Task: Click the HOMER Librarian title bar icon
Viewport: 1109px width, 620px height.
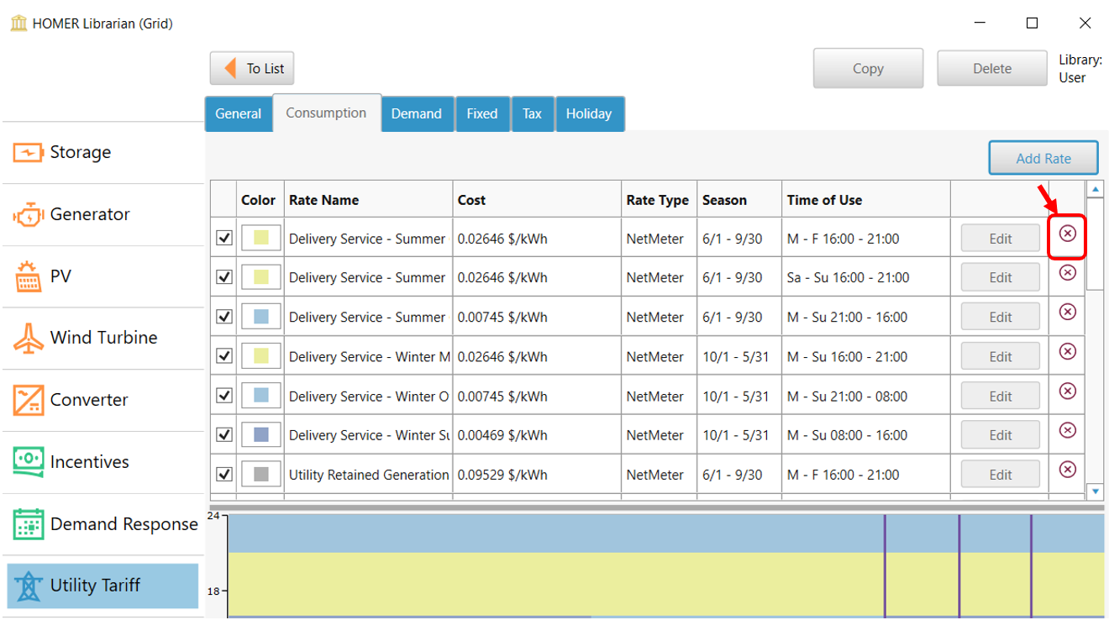Action: pyautogui.click(x=18, y=23)
